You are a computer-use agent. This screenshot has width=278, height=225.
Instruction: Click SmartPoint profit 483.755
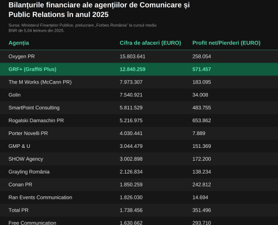[201, 108]
